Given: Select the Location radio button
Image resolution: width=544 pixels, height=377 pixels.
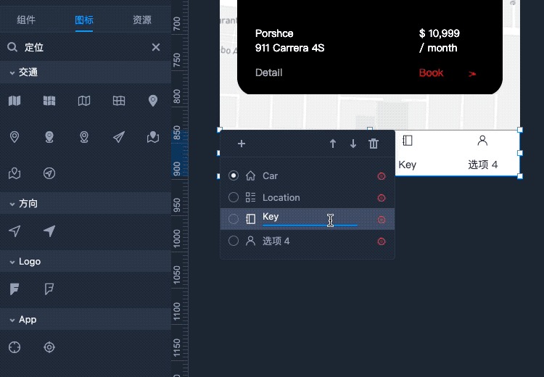Looking at the screenshot, I should click(x=234, y=197).
